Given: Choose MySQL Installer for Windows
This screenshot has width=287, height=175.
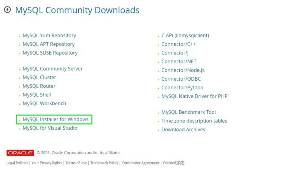Looking at the screenshot, I should point(55,119).
